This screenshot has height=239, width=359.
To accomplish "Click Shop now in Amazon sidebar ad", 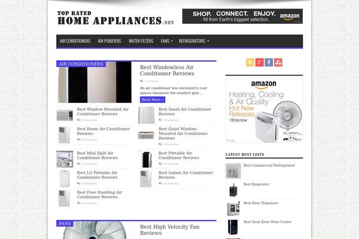I will coord(239,120).
